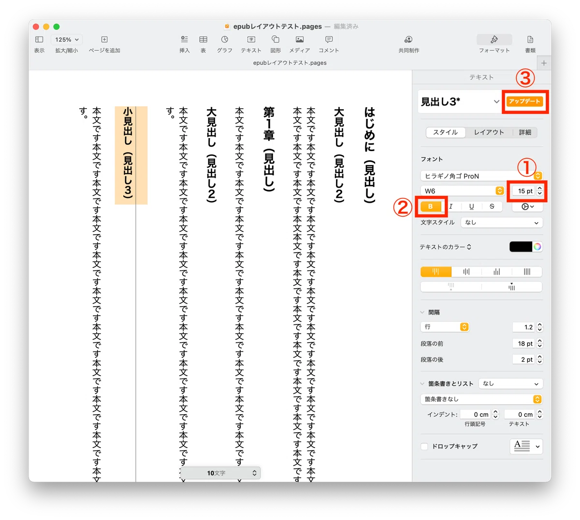Open the 125% zoom dropdown
The width and height of the screenshot is (580, 520).
(67, 40)
